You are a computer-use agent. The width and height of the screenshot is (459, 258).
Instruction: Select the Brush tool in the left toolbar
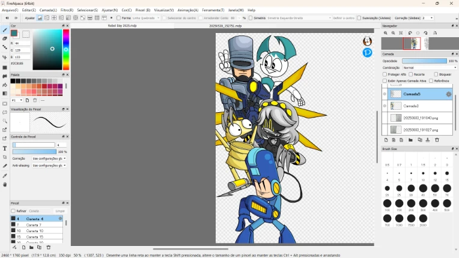(5, 30)
